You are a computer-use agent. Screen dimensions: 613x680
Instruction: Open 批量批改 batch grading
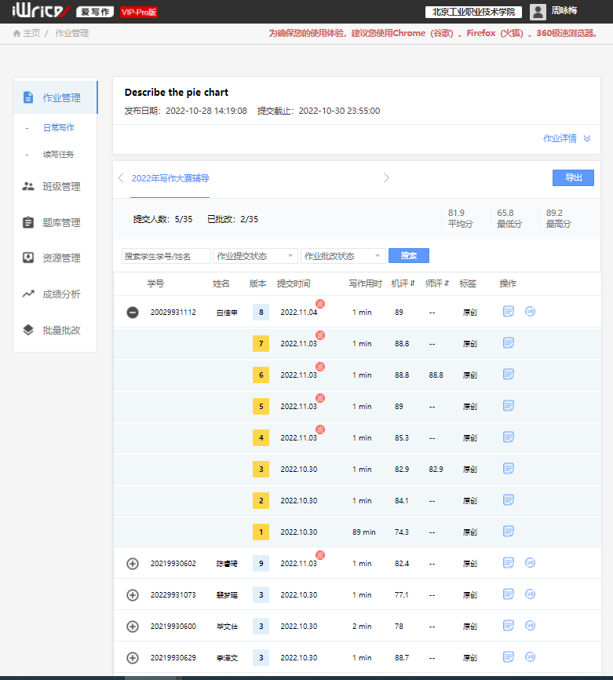point(61,331)
